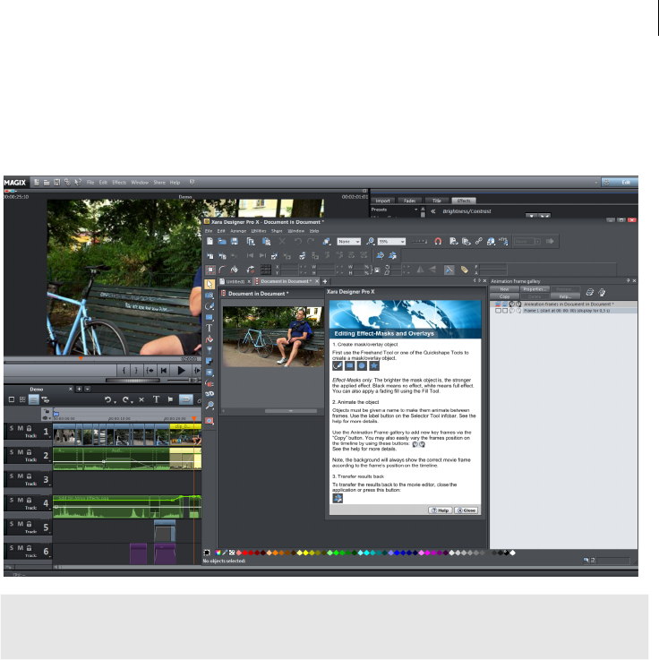Click Properties in Animation frame gallery
This screenshot has width=659, height=660.
point(535,289)
